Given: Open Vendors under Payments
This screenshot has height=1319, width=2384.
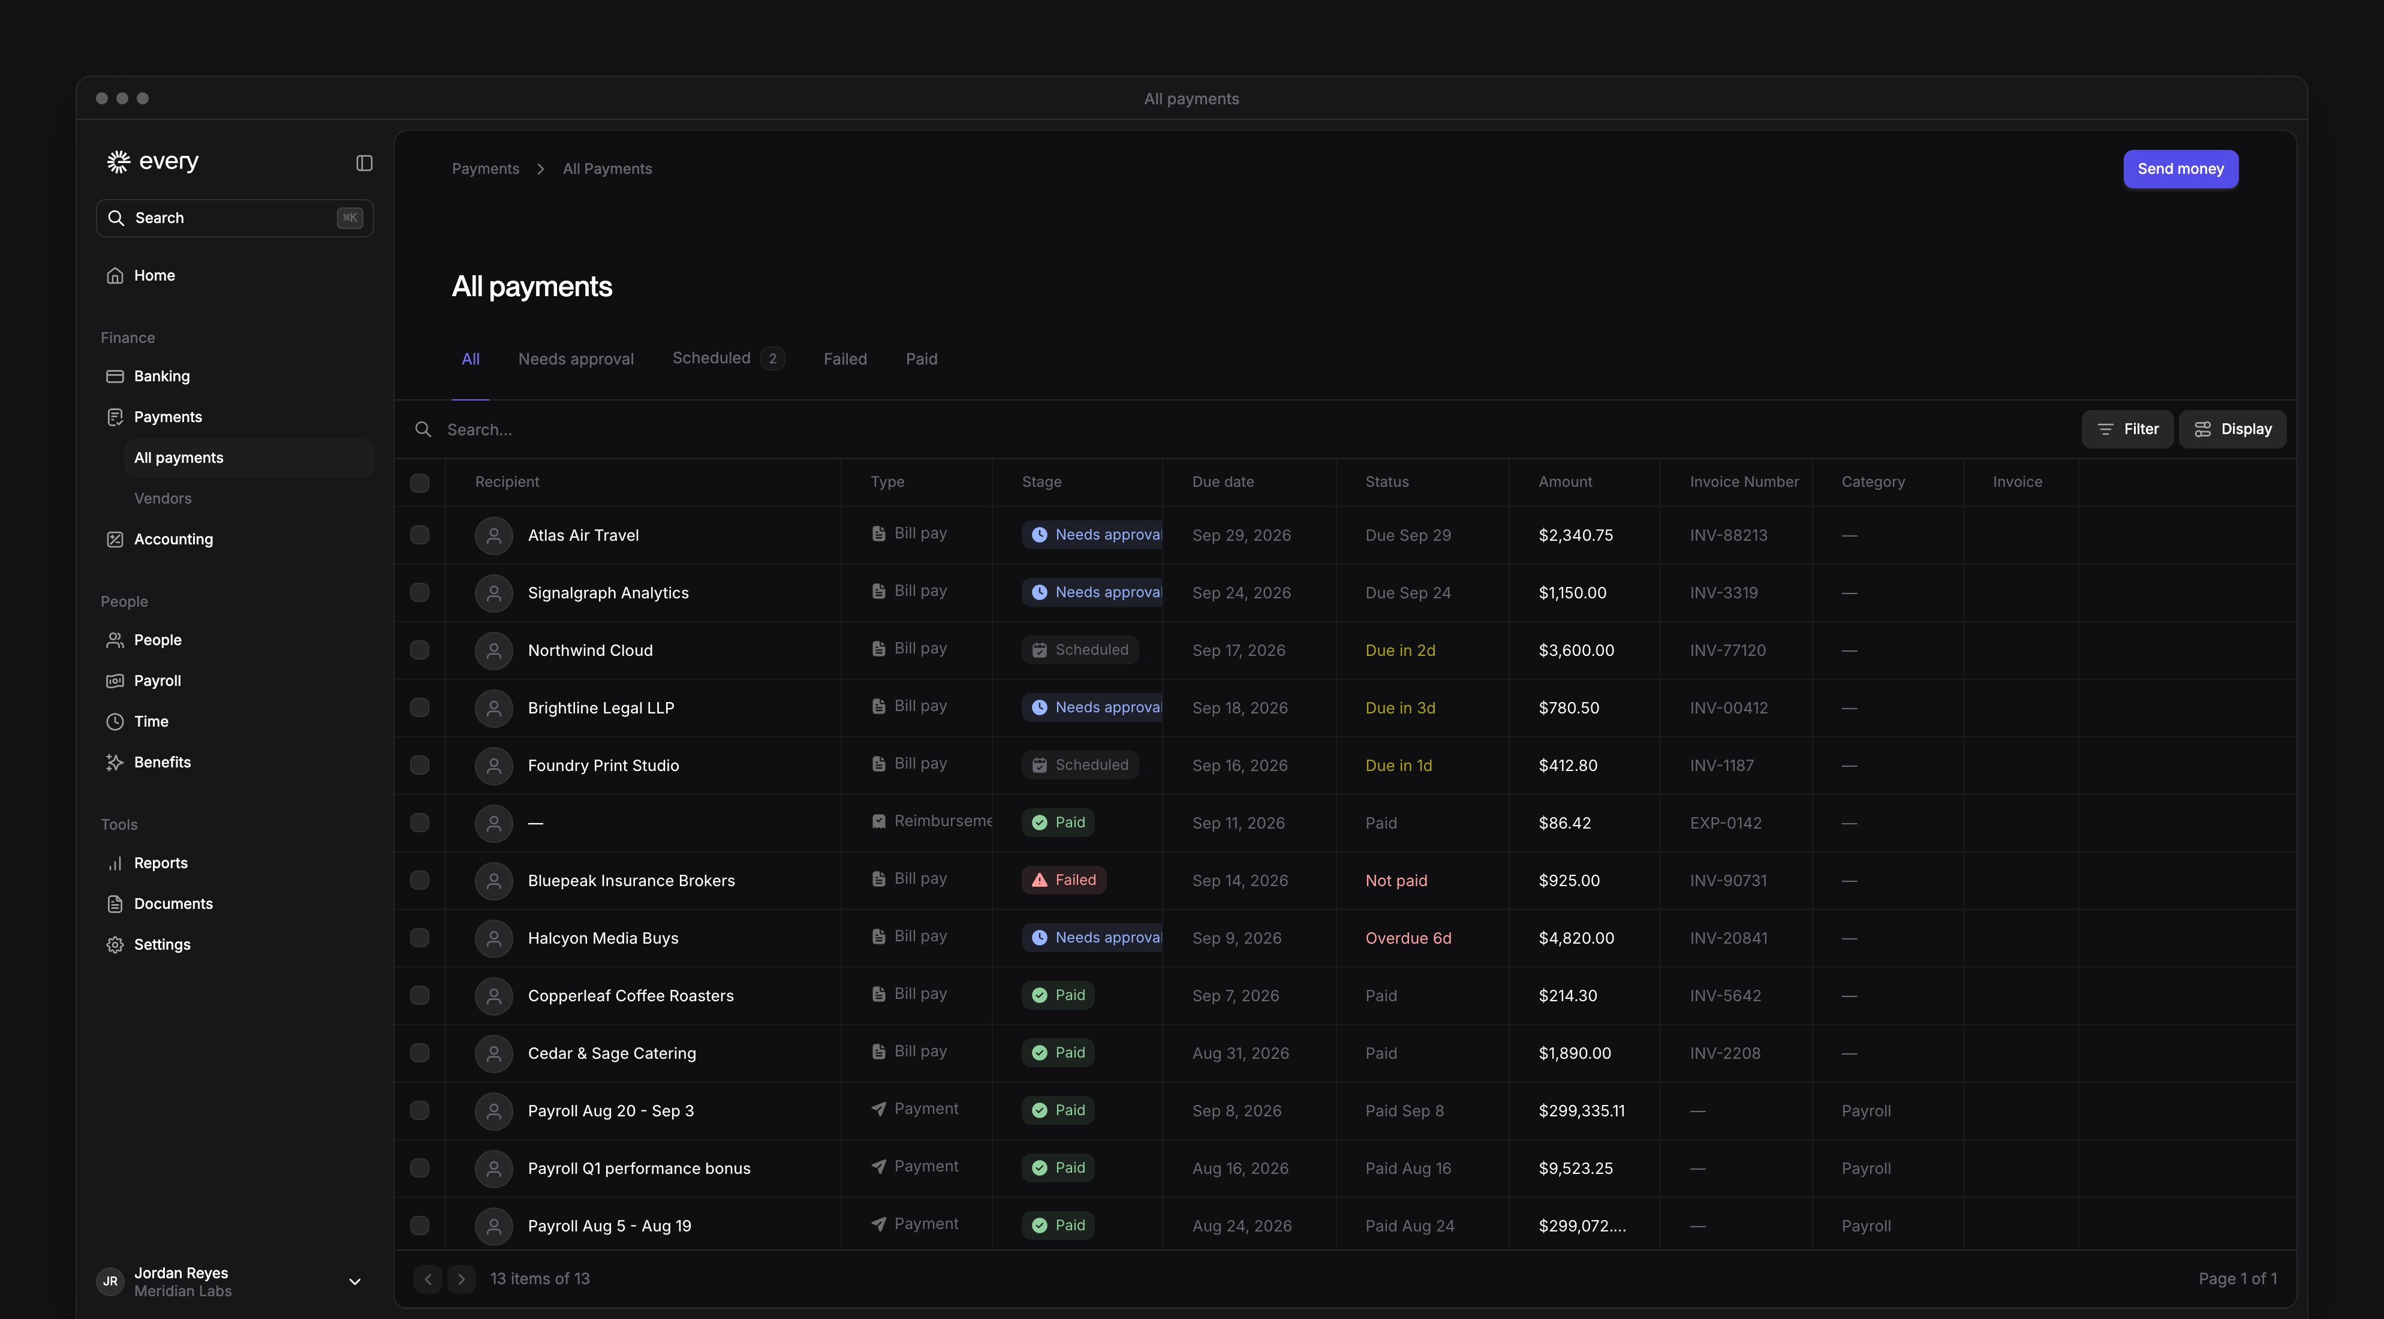Looking at the screenshot, I should click(249, 498).
